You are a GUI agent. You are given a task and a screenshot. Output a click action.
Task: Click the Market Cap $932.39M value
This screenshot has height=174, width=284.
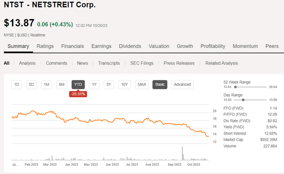(x=268, y=139)
